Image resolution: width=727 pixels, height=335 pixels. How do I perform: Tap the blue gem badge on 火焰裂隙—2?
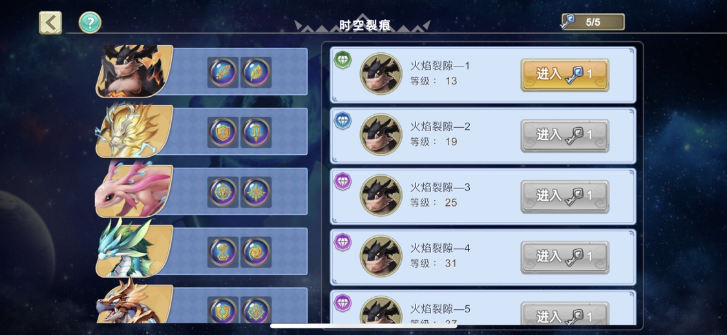[x=343, y=121]
